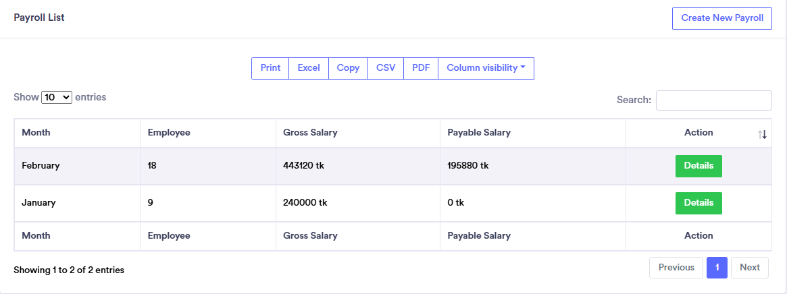Click the sort arrows icon in Action column
Screen dimensions: 787x294
click(763, 134)
